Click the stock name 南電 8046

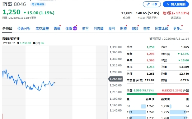coord(14,4)
